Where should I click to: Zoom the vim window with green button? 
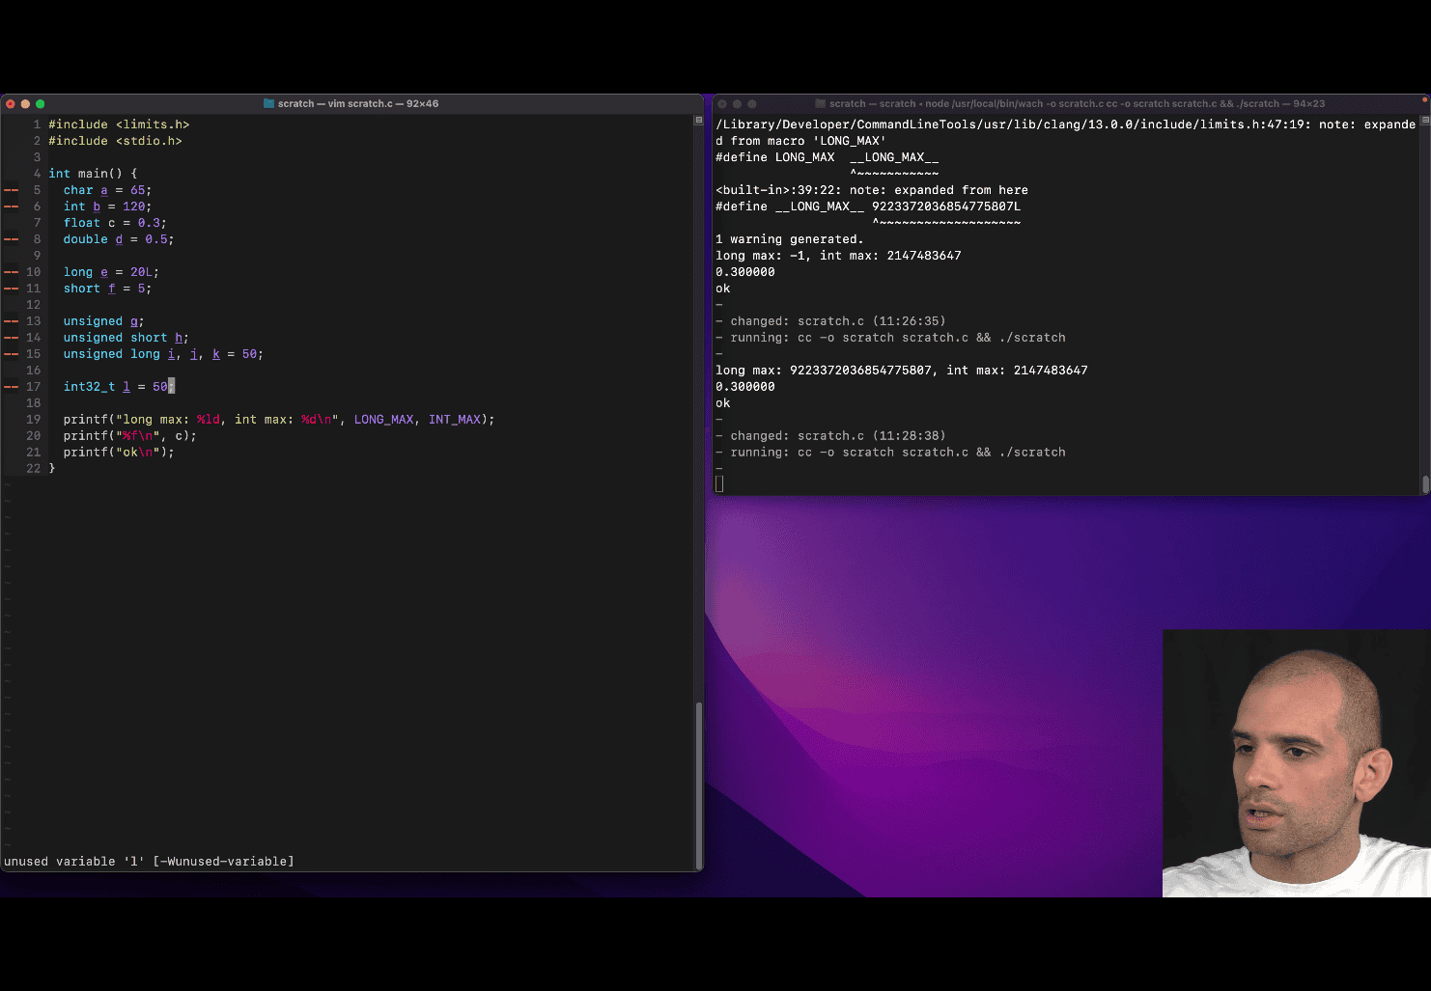40,103
